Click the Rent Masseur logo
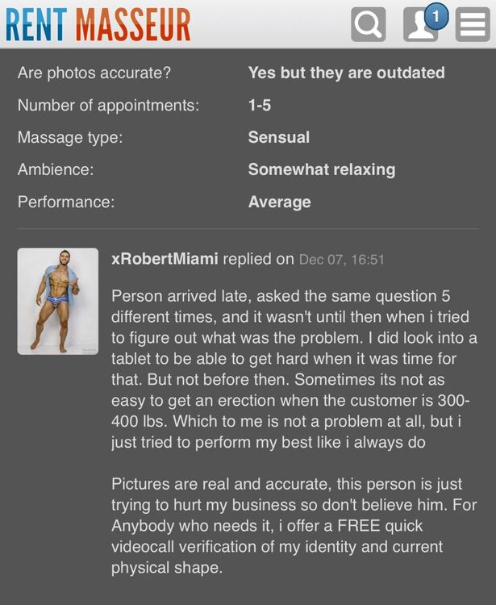Image resolution: width=496 pixels, height=605 pixels. (x=98, y=24)
